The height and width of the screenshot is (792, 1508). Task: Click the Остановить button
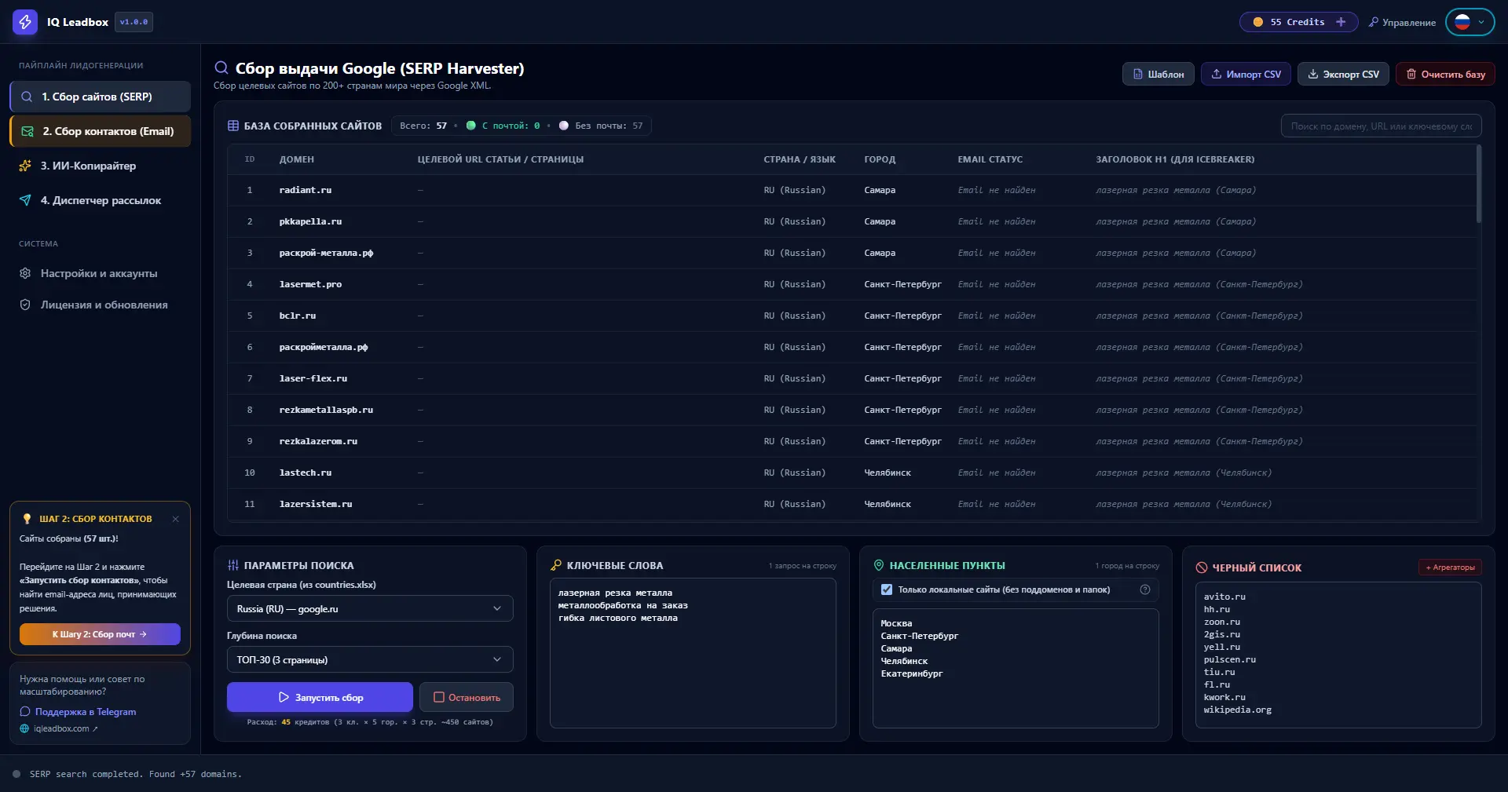point(467,697)
